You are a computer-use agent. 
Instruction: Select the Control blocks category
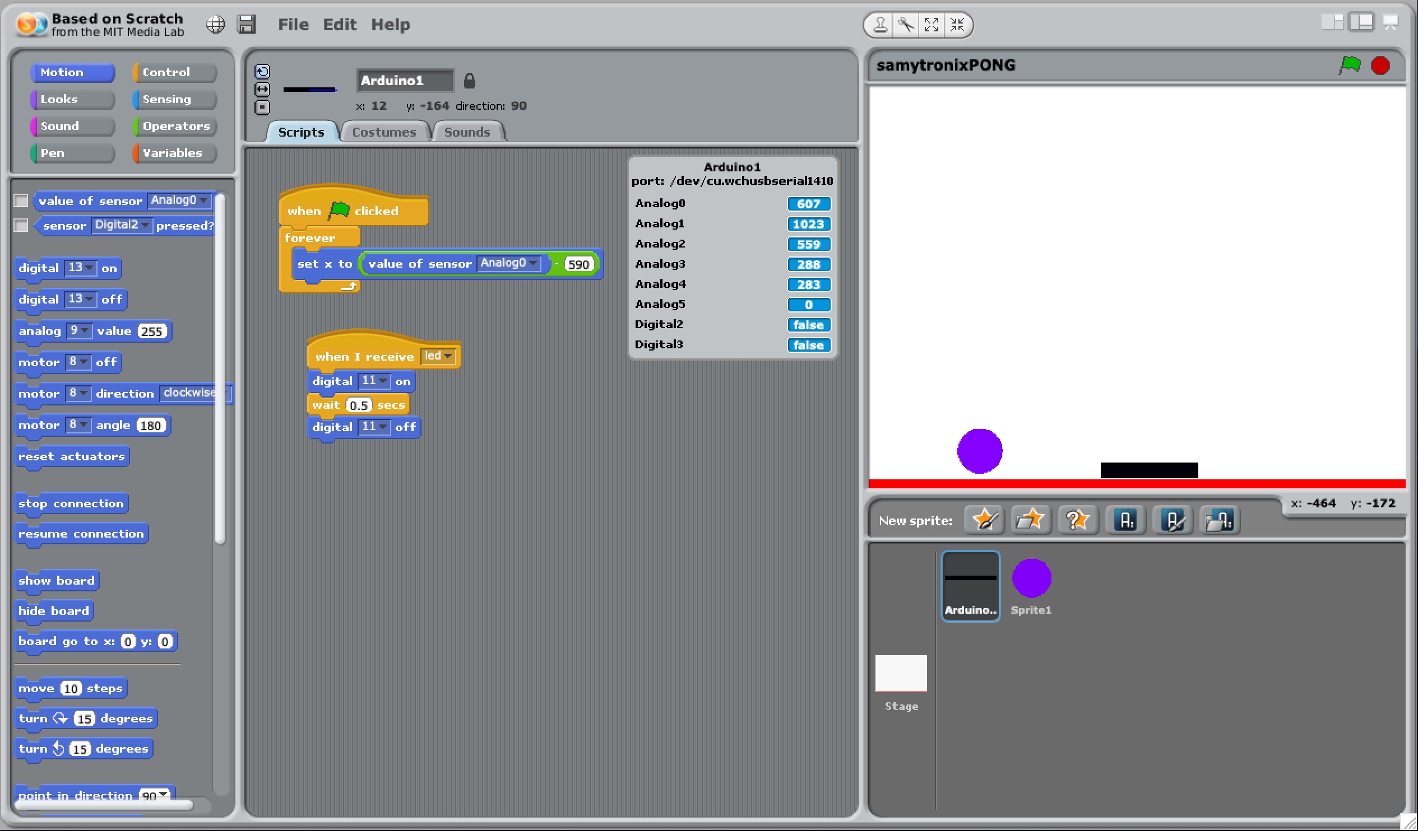pyautogui.click(x=174, y=72)
